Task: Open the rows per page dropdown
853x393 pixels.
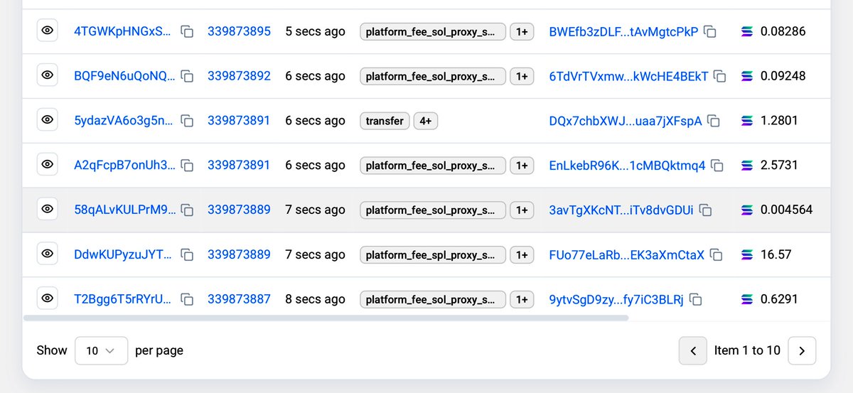Action: tap(101, 350)
